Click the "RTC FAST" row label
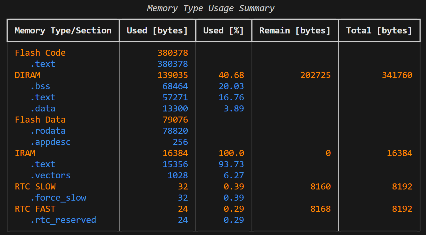This screenshot has width=426, height=235. point(35,209)
